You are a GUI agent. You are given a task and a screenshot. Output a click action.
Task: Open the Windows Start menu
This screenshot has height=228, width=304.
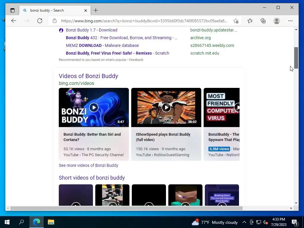(7, 222)
